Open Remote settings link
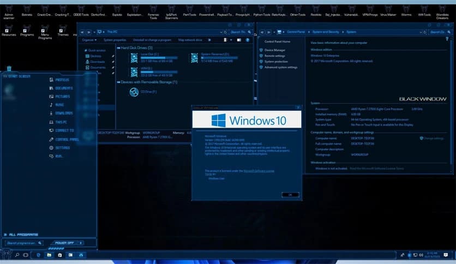 pos(274,56)
